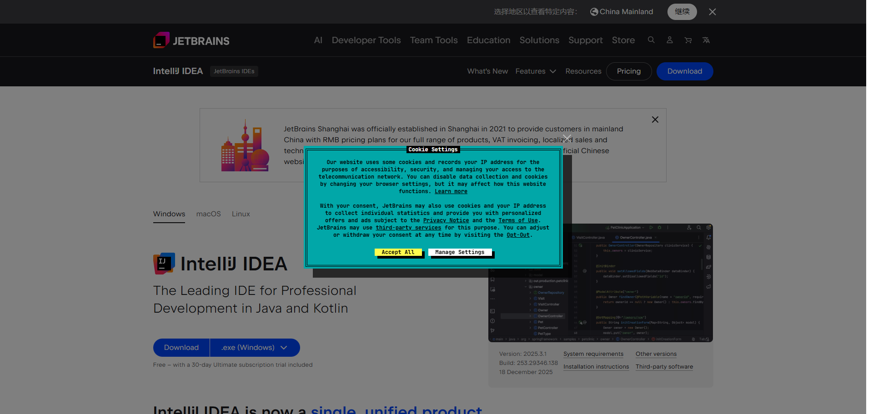873x414 pixels.
Task: Open the Support menu
Action: click(586, 40)
